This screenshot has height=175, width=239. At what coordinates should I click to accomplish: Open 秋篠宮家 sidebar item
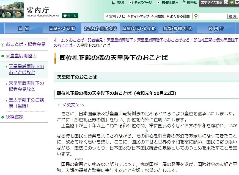click(x=15, y=117)
